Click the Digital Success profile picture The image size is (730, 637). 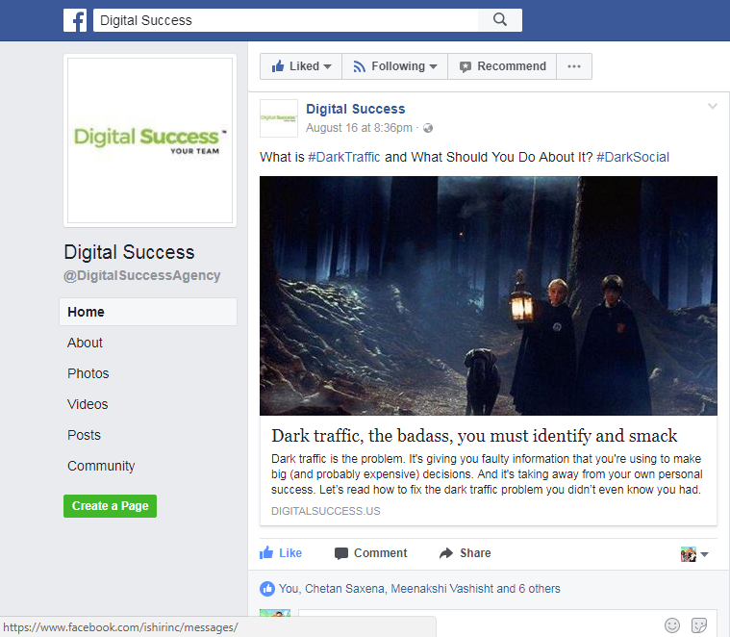(150, 140)
